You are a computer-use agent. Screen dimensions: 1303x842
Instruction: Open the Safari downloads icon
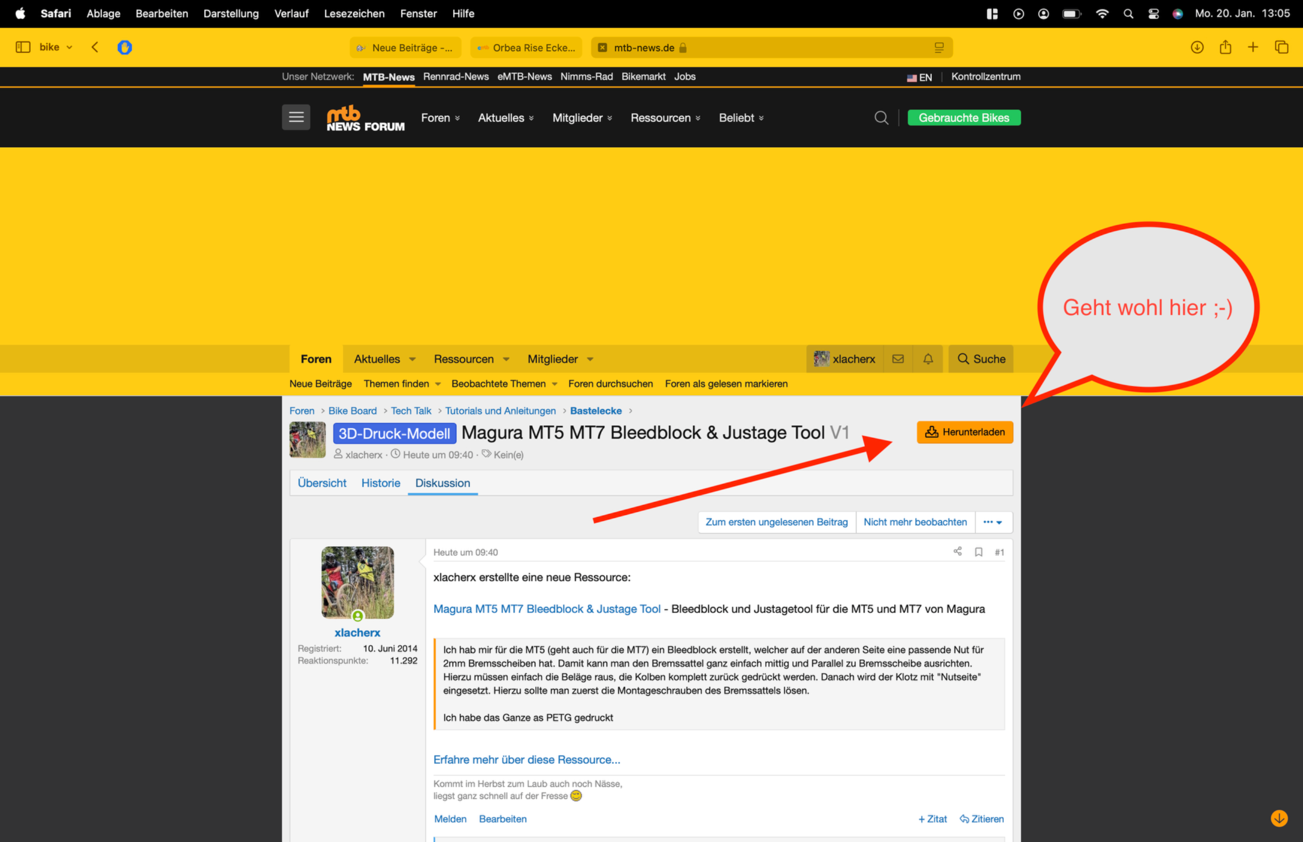(1197, 48)
